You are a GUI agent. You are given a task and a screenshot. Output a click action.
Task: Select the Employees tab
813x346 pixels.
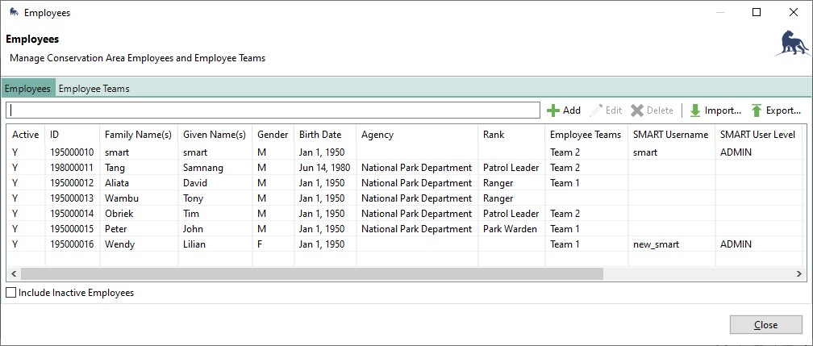click(x=27, y=89)
